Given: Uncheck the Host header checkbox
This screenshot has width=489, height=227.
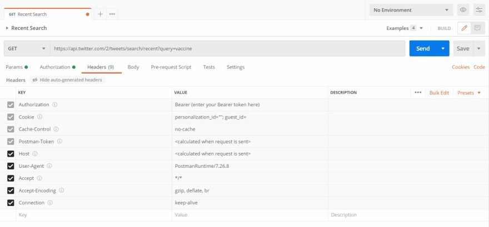Looking at the screenshot, I should tap(11, 153).
